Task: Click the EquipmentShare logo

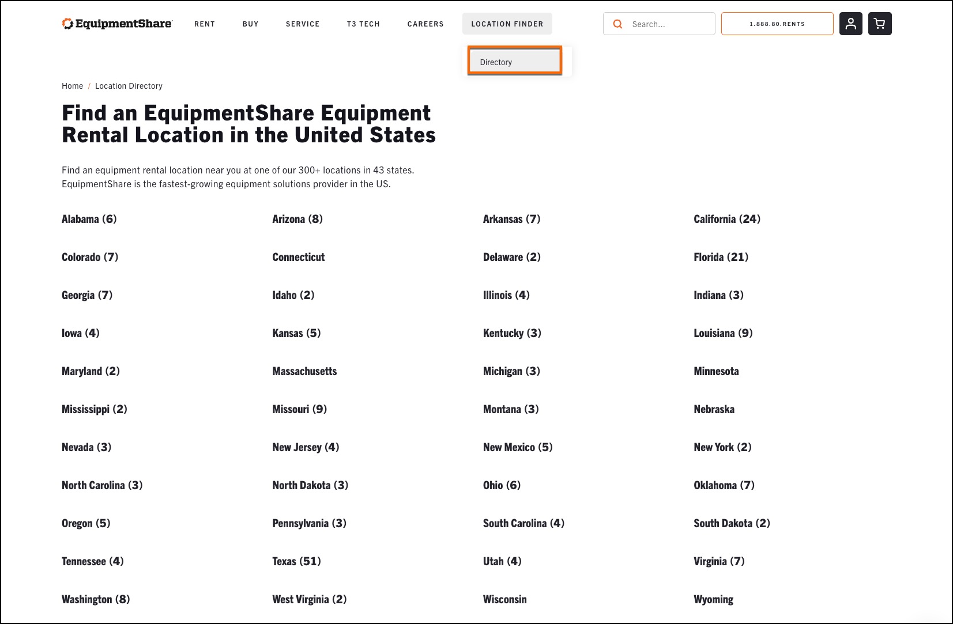Action: [x=116, y=24]
